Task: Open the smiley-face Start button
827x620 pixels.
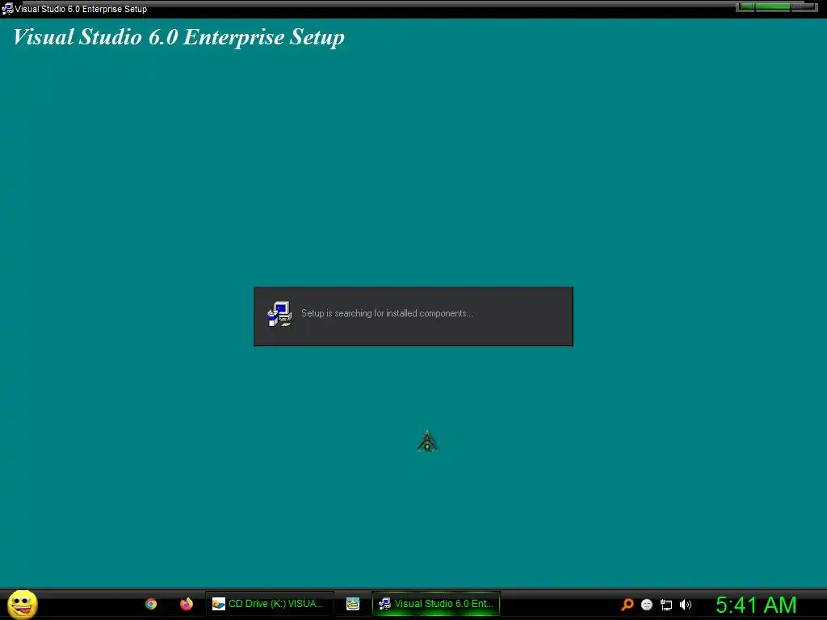Action: [22, 604]
